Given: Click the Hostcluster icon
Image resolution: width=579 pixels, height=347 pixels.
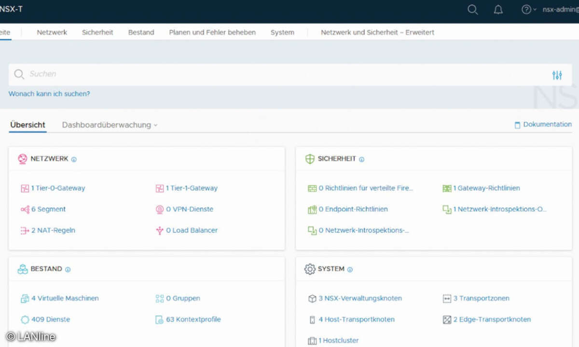Looking at the screenshot, I should pos(312,341).
